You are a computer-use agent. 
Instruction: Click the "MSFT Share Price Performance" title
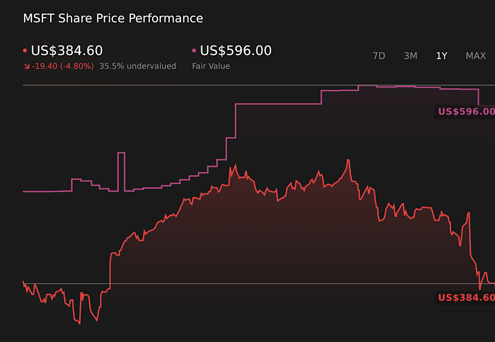coord(113,19)
